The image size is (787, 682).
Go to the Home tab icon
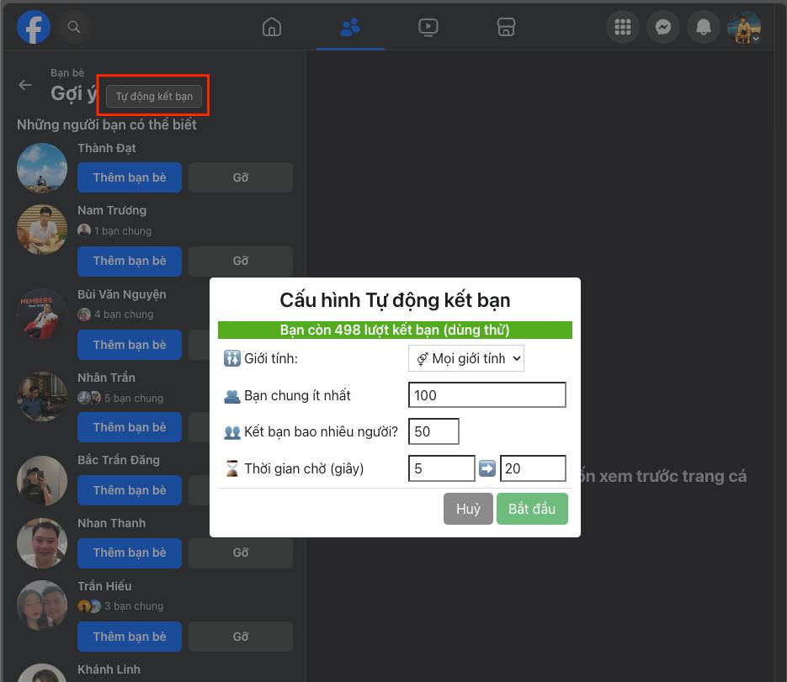(x=272, y=27)
